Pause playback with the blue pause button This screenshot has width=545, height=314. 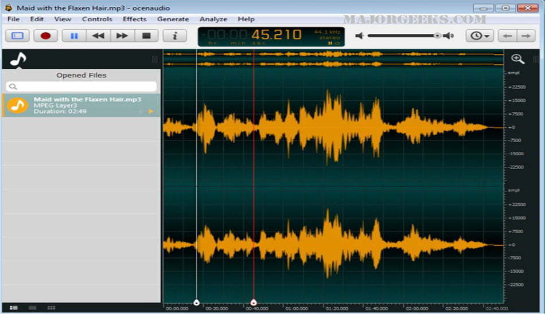(x=74, y=36)
